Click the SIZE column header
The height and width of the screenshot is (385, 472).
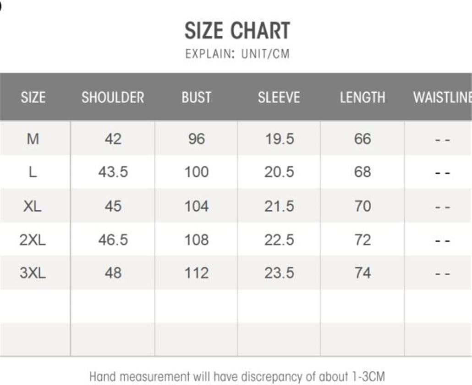click(33, 97)
